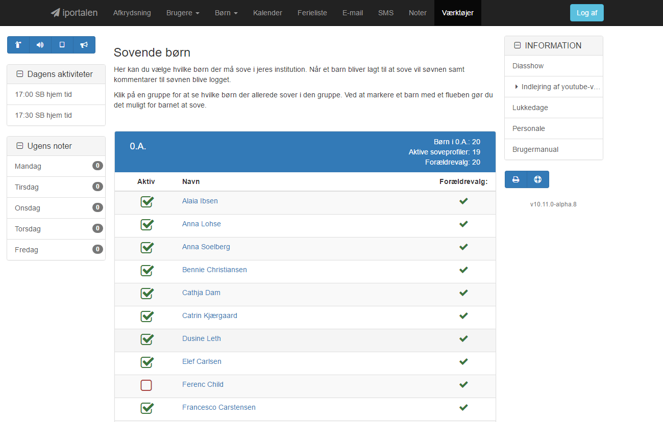Toggle active checkbox for Francesco Carstensen
663x422 pixels.
(147, 408)
